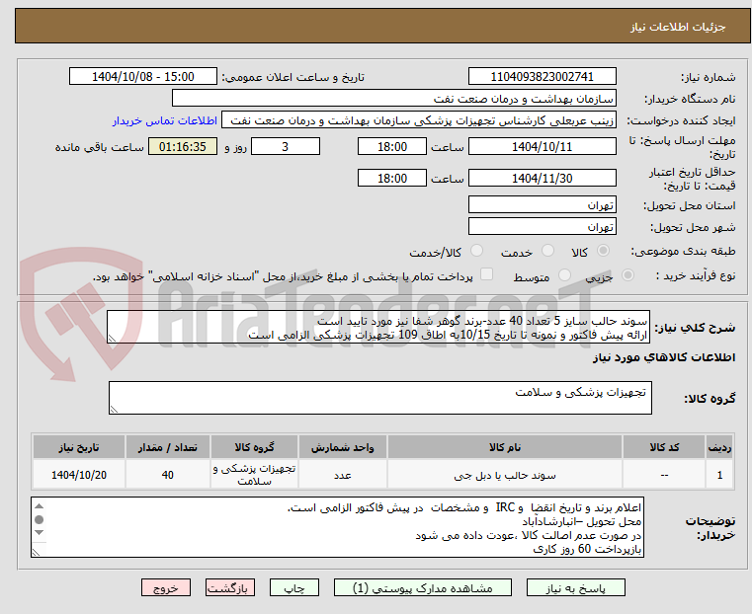Click the سوند حالب یا دبل جی cell
This screenshot has height=614, width=752.
[x=505, y=475]
